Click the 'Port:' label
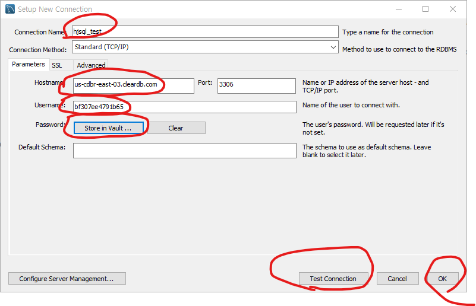The height and width of the screenshot is (306, 476). pyautogui.click(x=205, y=82)
